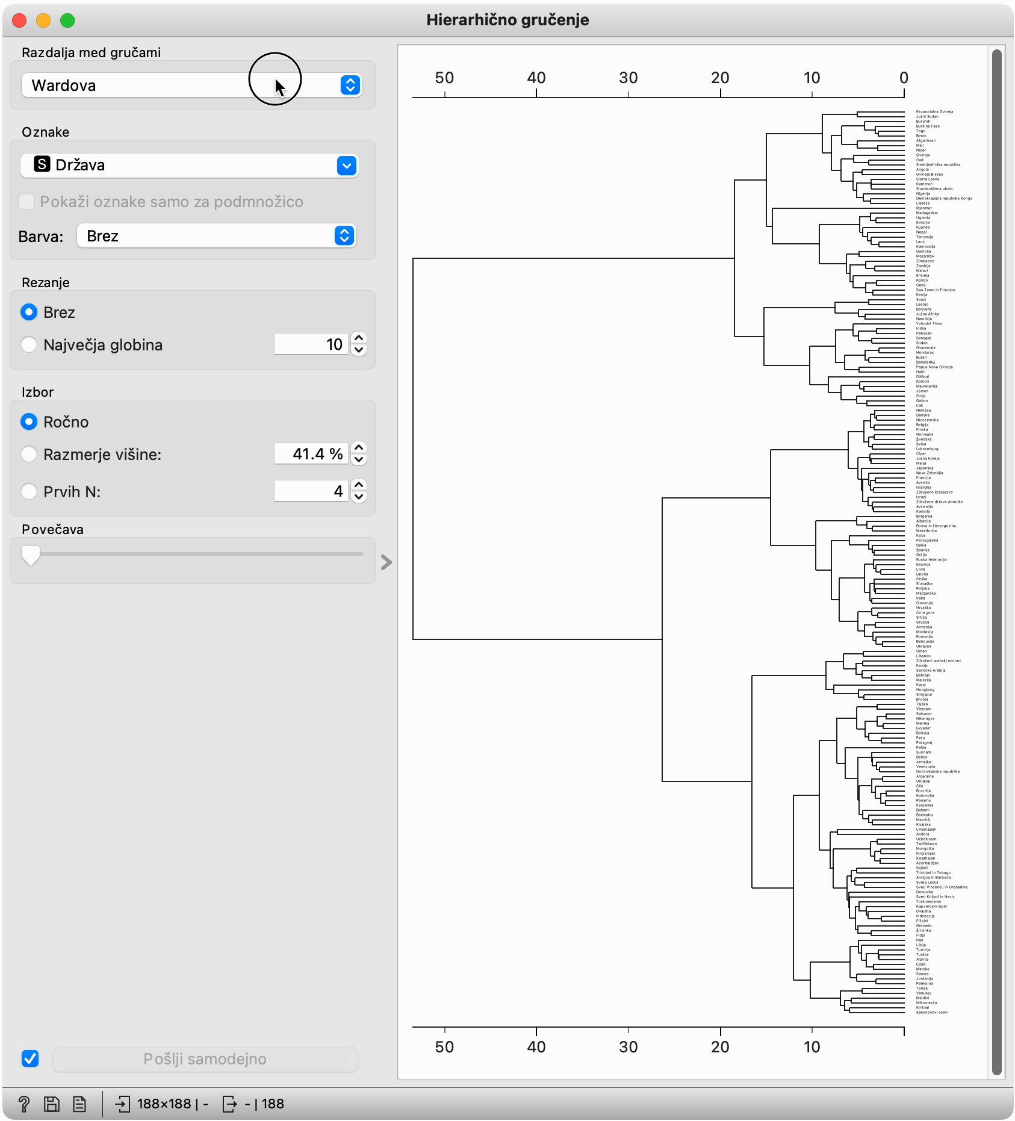
Task: Open the Barva color dropdown set to Brez
Action: pyautogui.click(x=217, y=235)
